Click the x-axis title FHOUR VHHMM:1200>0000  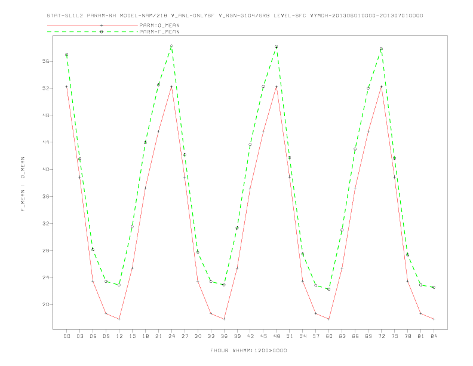pyautogui.click(x=248, y=350)
